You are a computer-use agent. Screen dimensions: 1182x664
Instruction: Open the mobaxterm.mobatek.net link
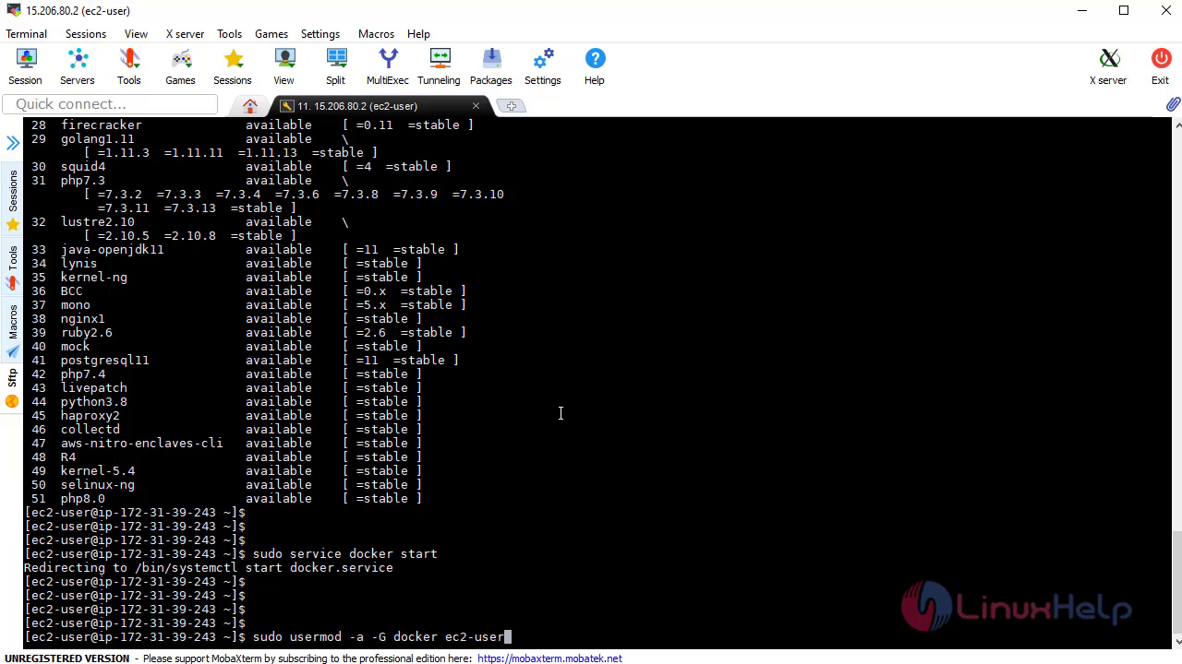coord(549,658)
